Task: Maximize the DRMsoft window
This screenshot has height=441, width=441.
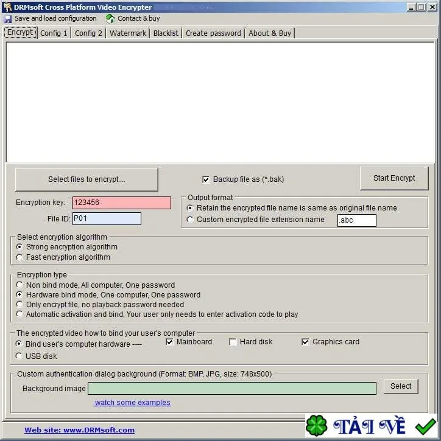Action: 422,7
